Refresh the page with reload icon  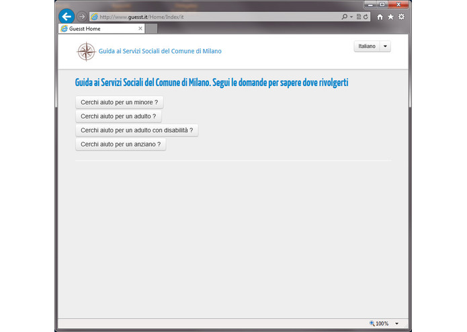click(x=366, y=17)
